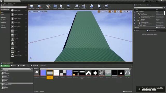Viewport: 166px width, 93px height.
Task: Open the Blueprints toolbar icon
Action: click(x=76, y=6)
